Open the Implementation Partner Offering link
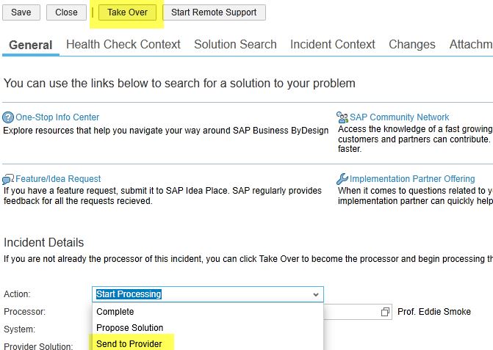Screen dimensions: 493x350 [x=412, y=178]
